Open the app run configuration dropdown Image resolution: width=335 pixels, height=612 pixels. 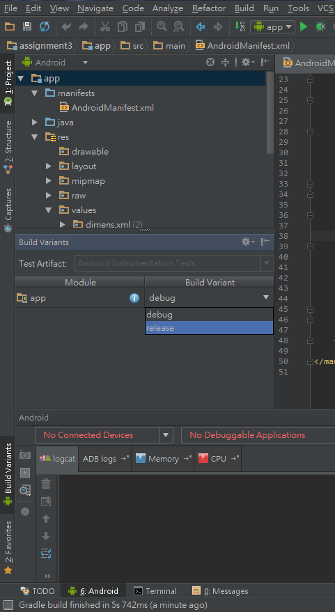(x=273, y=27)
